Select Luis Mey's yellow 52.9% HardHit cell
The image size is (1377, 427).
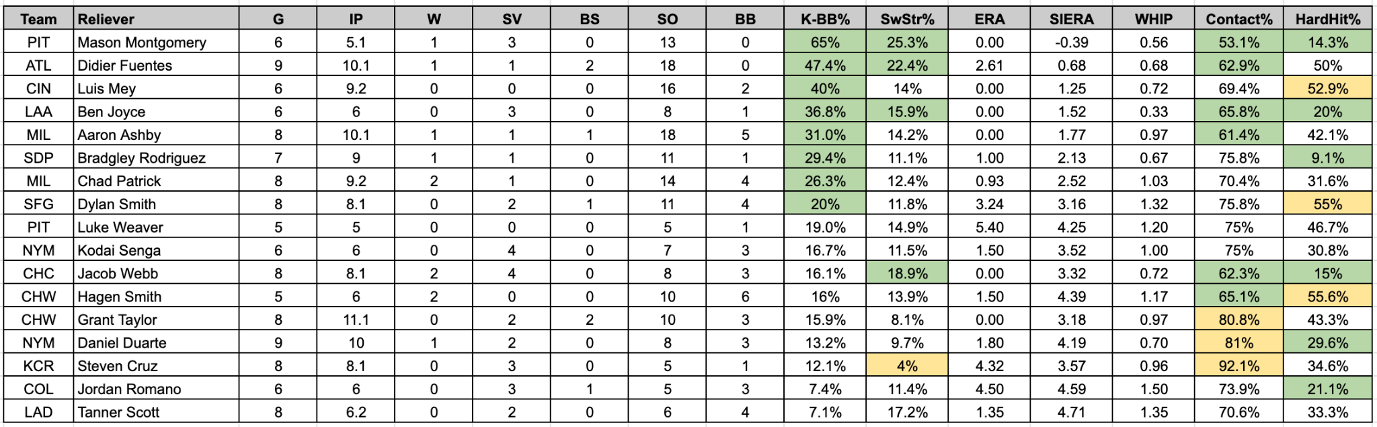(1327, 89)
